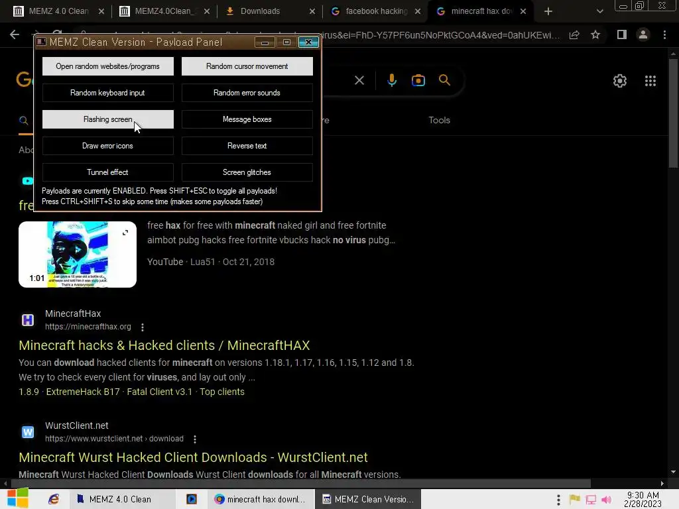Open ExtremeHack B17 sitelink
The image size is (679, 509).
(83, 392)
